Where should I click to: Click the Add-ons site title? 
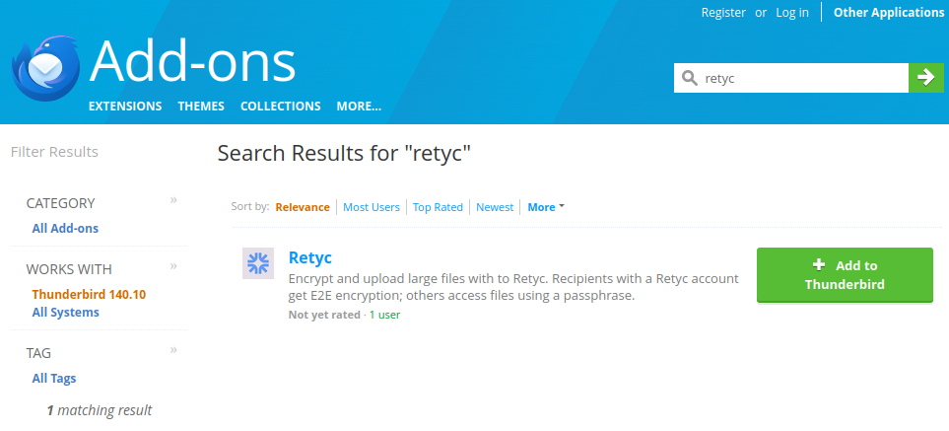point(192,60)
